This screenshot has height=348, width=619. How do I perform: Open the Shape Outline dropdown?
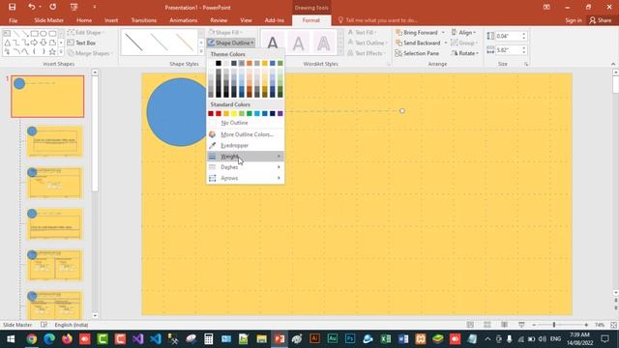231,43
